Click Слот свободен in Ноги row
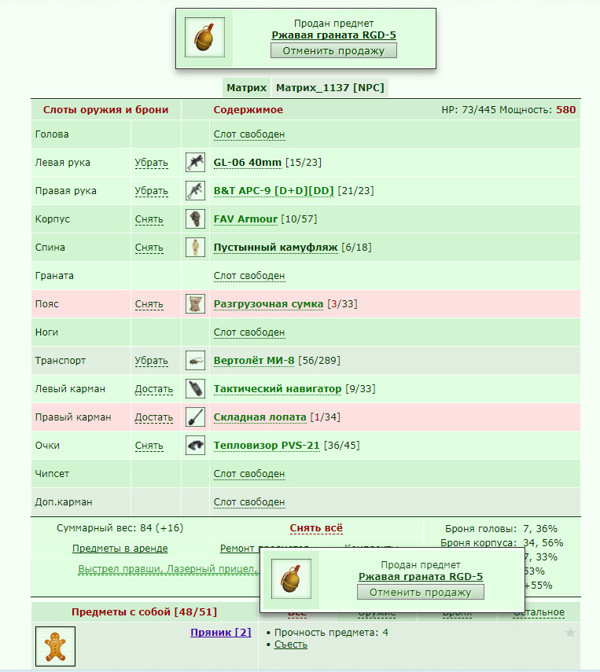The image size is (600, 672). point(249,332)
